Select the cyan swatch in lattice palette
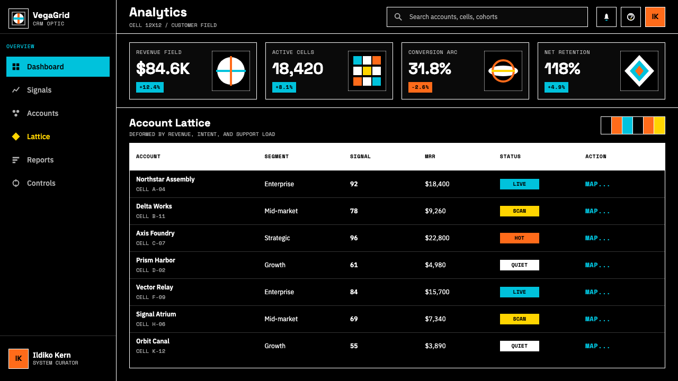678x381 pixels. click(x=628, y=125)
